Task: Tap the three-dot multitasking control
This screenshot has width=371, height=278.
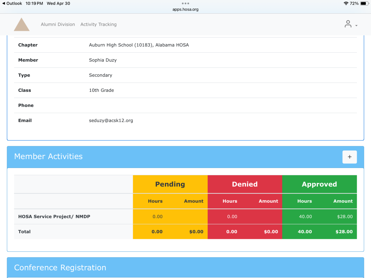Action: point(185,3)
